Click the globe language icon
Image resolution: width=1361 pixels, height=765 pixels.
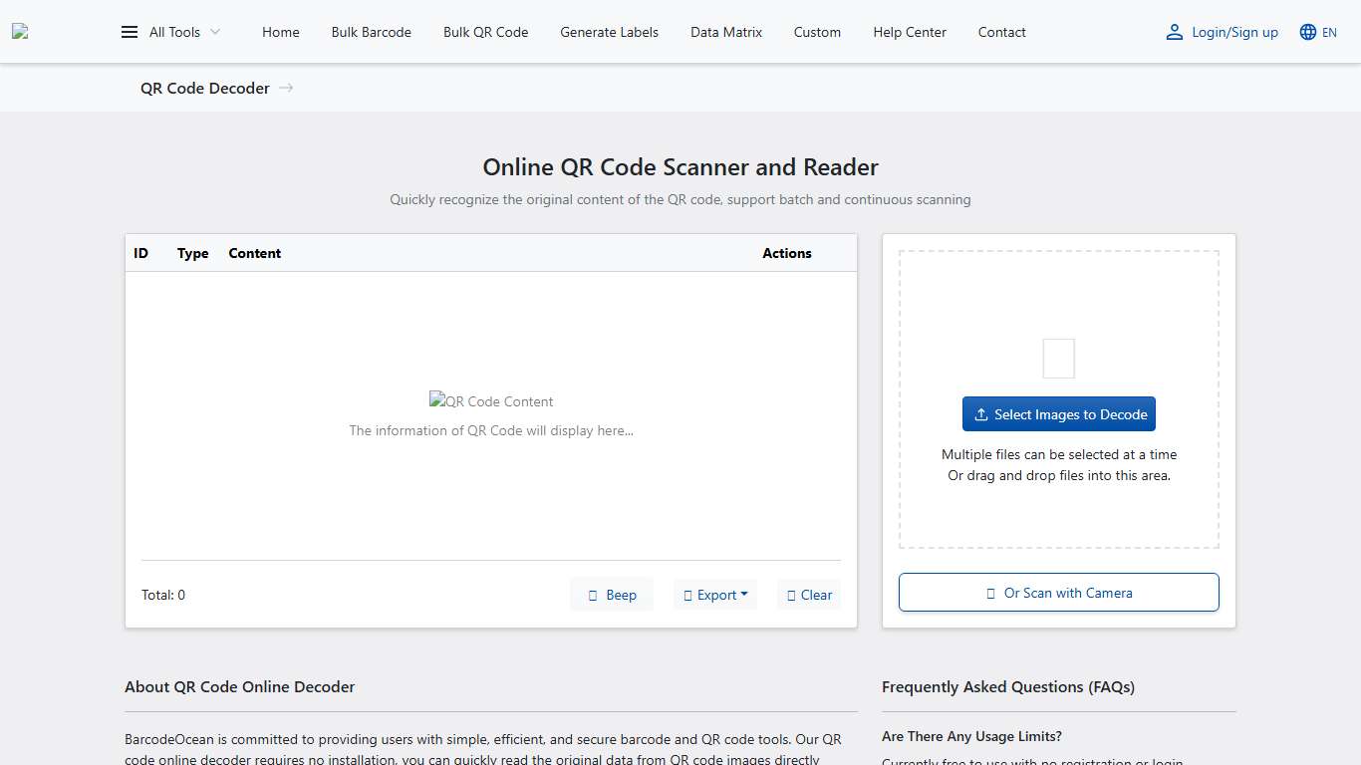1304,31
